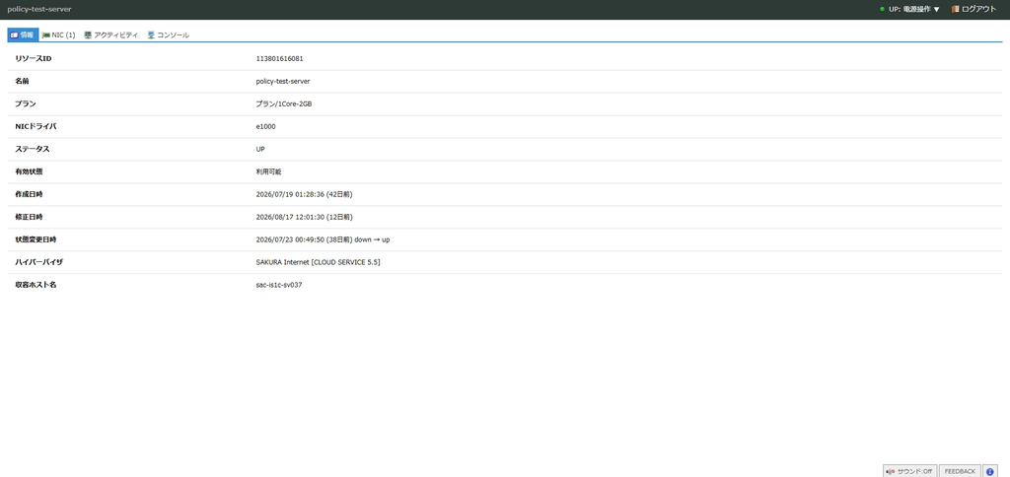Screen dimensions: 1010x477
Task: Open the 電源操作 power dropdown
Action: click(x=909, y=9)
